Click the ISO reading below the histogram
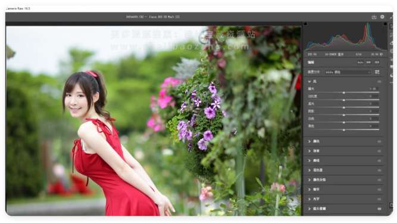Screen dimensions: 397x223 312,54
